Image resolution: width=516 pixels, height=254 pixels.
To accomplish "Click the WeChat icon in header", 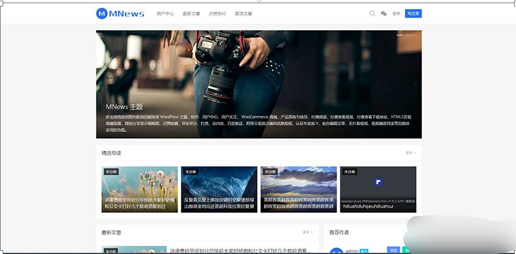I will coord(384,14).
